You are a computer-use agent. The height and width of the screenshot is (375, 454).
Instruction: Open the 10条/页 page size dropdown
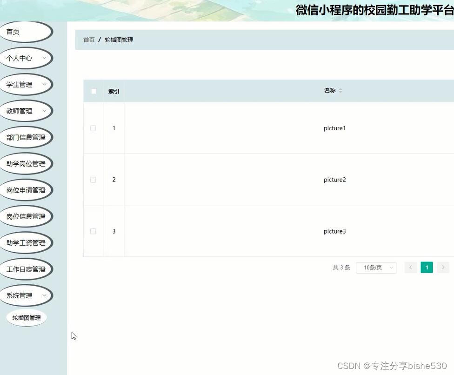376,267
